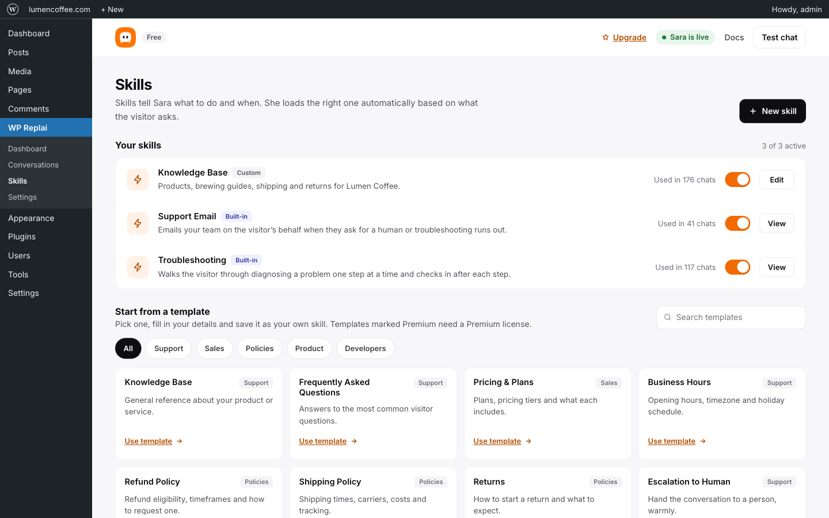
Task: Filter templates by Developers
Action: (x=366, y=348)
